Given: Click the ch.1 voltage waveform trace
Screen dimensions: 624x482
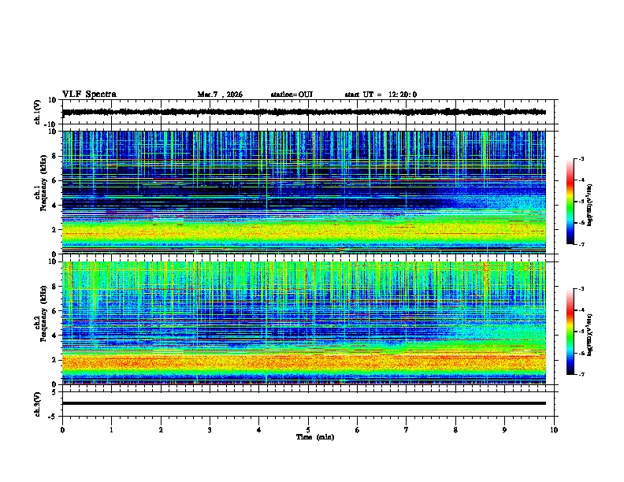Looking at the screenshot, I should pyautogui.click(x=303, y=112).
